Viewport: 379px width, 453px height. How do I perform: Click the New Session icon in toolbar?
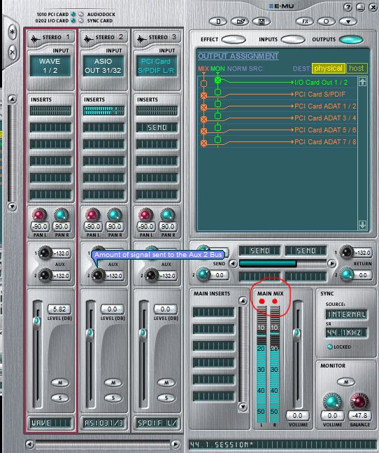point(217,22)
